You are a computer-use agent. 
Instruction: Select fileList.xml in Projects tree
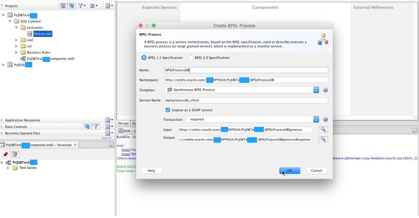[x=42, y=34]
